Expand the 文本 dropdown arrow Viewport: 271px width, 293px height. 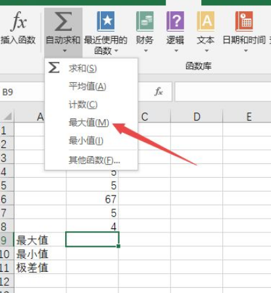point(207,51)
